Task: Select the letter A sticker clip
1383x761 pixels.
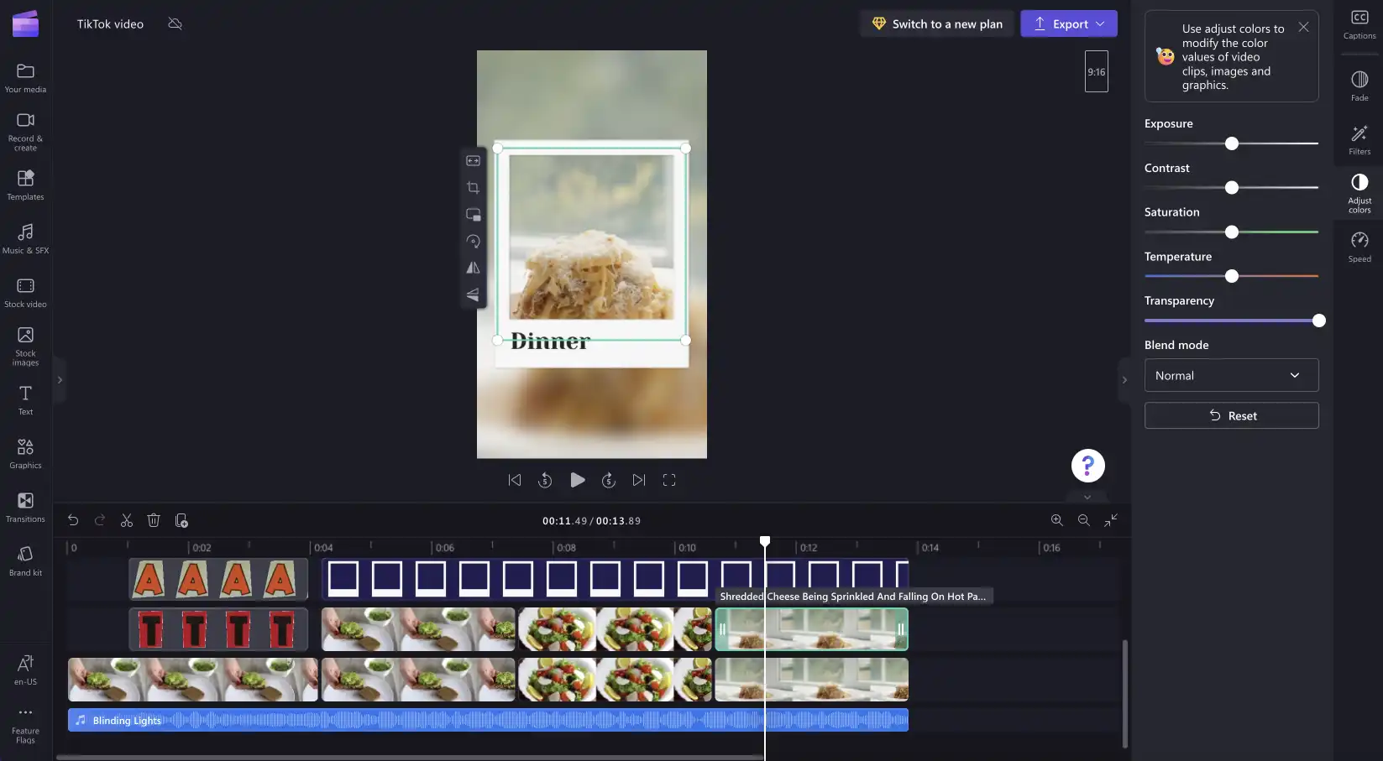Action: click(218, 579)
